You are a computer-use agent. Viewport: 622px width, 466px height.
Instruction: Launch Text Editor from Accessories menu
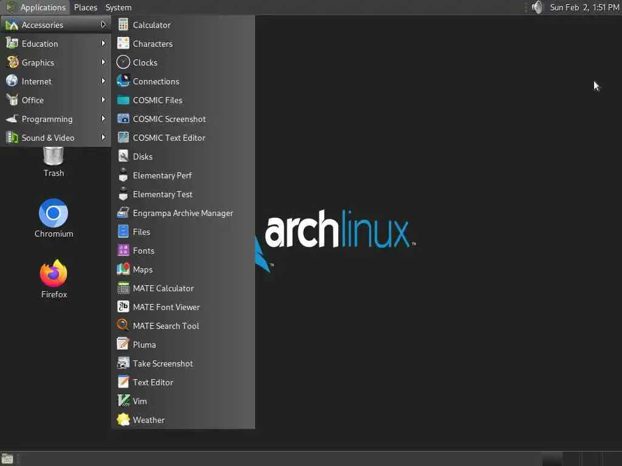click(183, 382)
